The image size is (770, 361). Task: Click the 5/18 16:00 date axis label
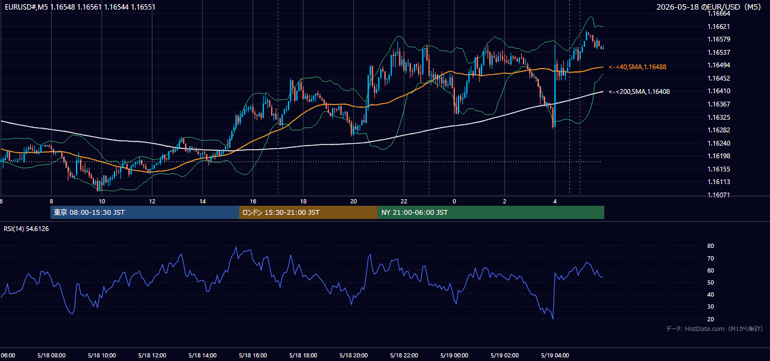pyautogui.click(x=253, y=356)
